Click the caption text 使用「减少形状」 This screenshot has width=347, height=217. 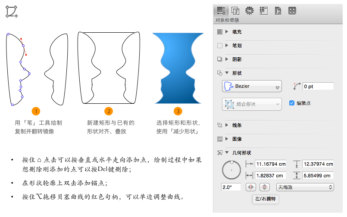point(178,131)
